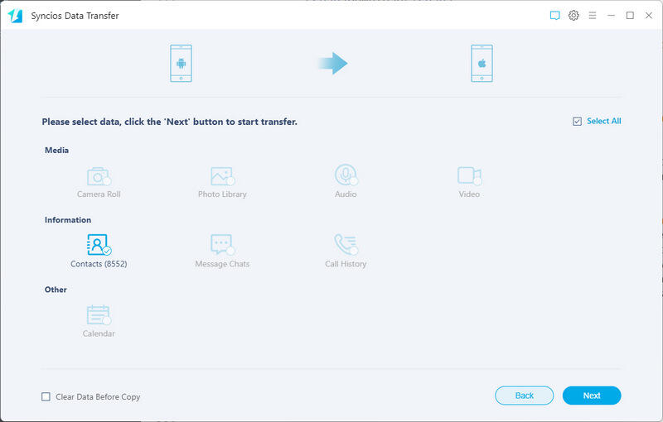Select the Photo Library icon

tap(221, 176)
